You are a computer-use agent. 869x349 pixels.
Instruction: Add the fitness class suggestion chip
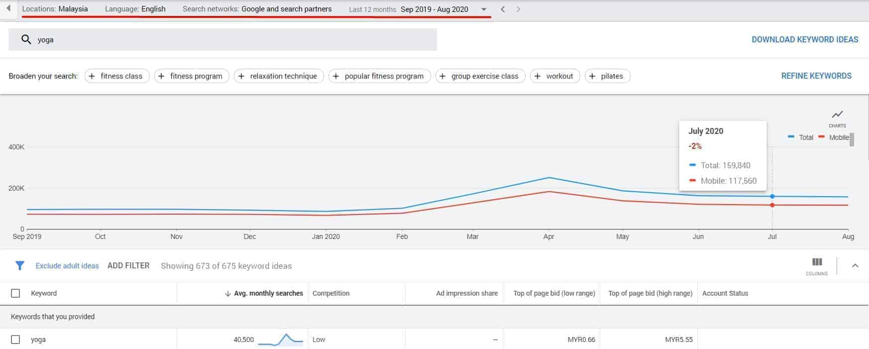point(117,76)
